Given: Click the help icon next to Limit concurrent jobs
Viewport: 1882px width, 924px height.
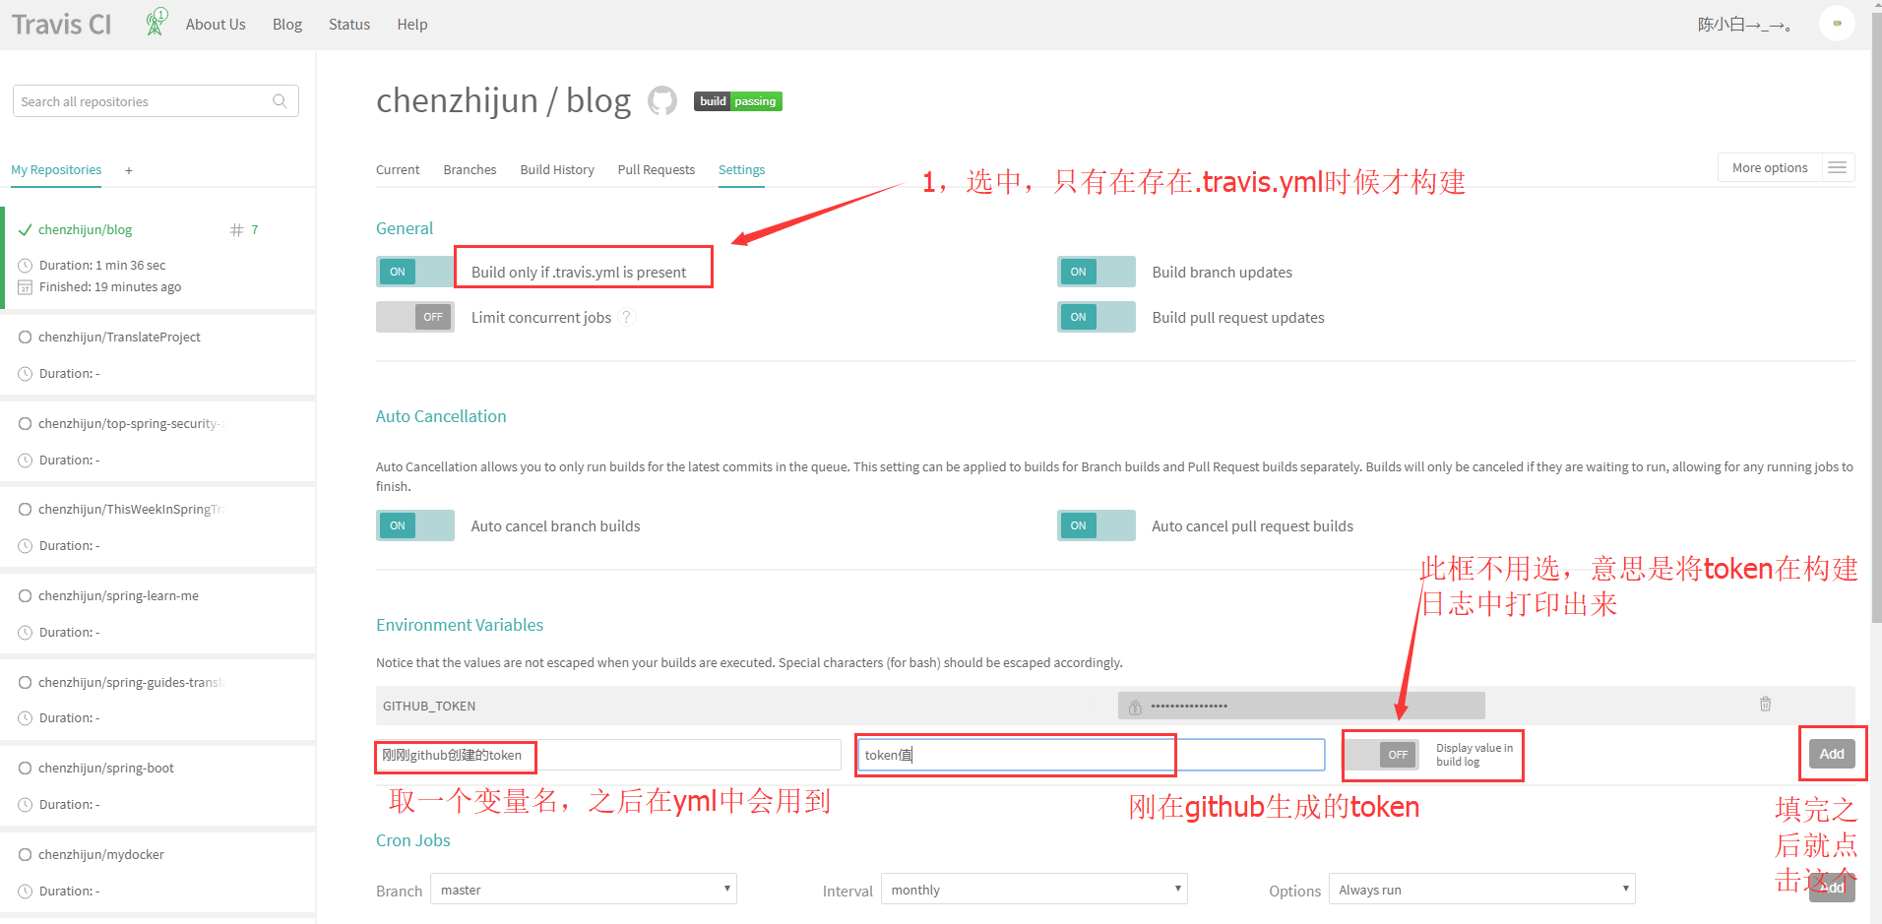Looking at the screenshot, I should [x=627, y=317].
